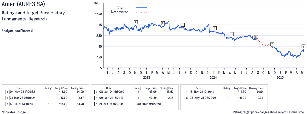The width and height of the screenshot is (307, 114).
Task: Click the 12.50 y-axis value
Action: click(x=99, y=36)
